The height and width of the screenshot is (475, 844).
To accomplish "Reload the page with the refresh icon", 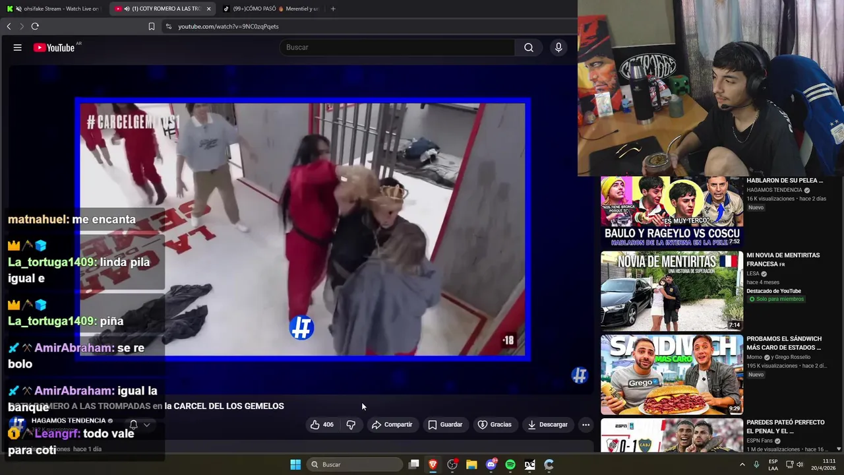I will coord(35,26).
